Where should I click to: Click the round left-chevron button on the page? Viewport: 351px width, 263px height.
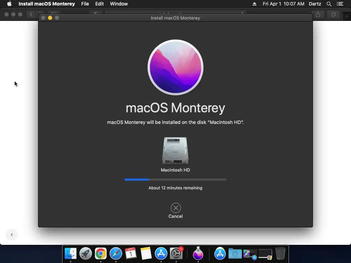pos(12,235)
